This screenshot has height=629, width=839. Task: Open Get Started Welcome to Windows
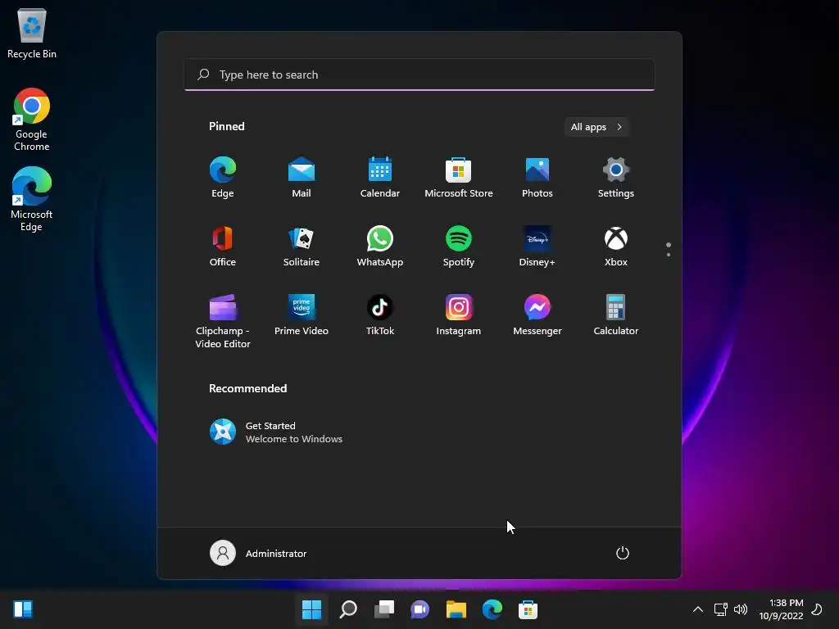[276, 432]
